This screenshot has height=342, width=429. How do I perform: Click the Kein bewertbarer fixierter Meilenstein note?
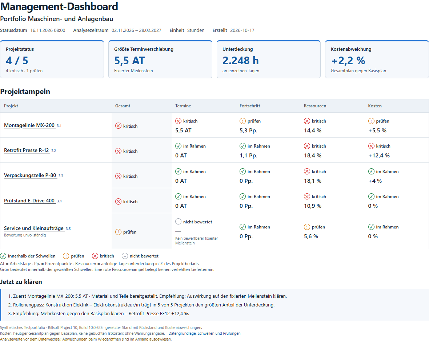click(x=196, y=240)
